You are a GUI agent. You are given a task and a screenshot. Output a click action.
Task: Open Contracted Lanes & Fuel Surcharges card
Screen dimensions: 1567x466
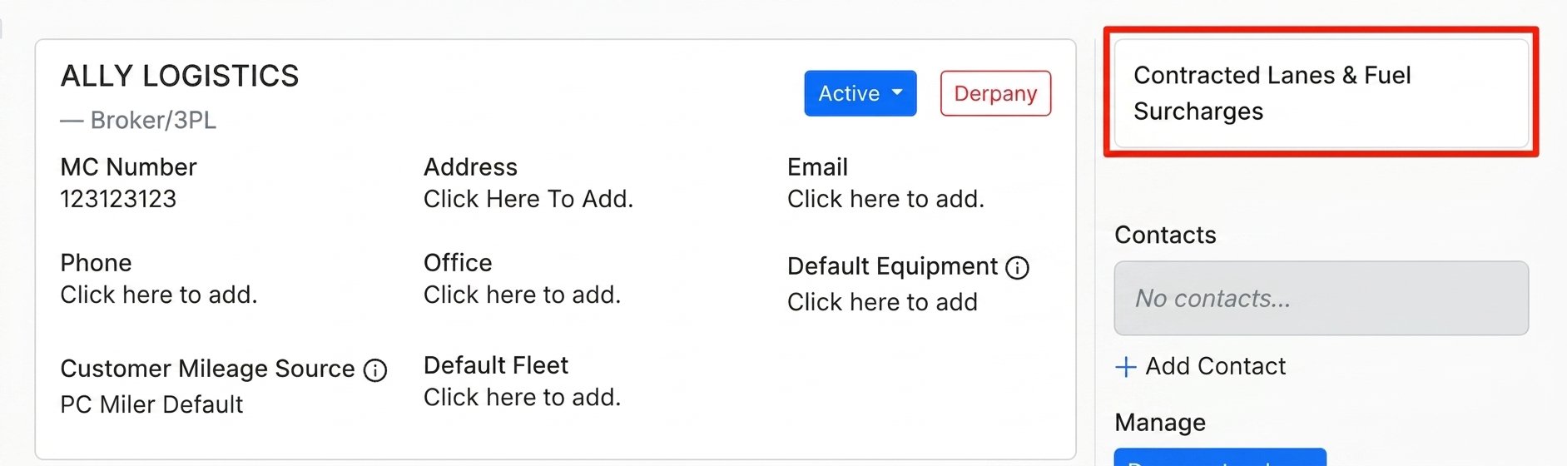1321,93
